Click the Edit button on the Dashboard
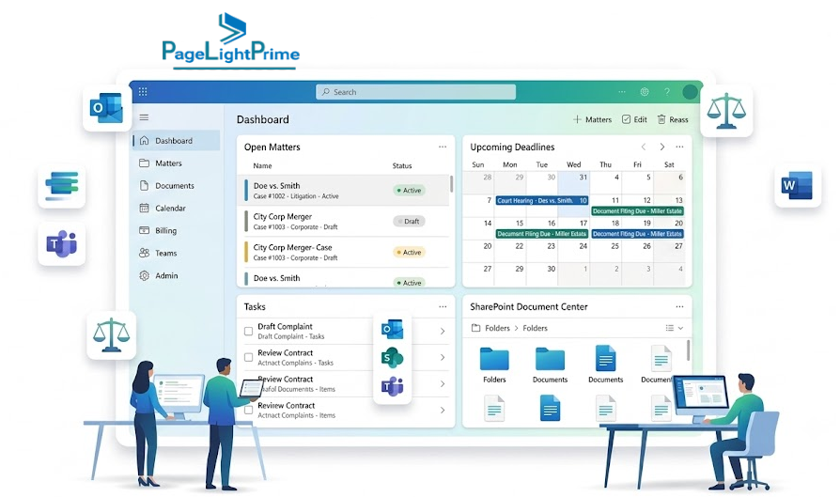The width and height of the screenshot is (840, 497). 634,119
